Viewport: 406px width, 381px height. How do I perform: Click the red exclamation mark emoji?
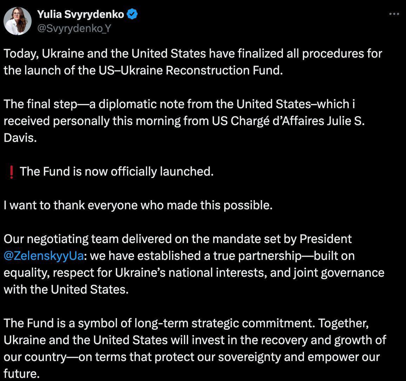coord(11,172)
